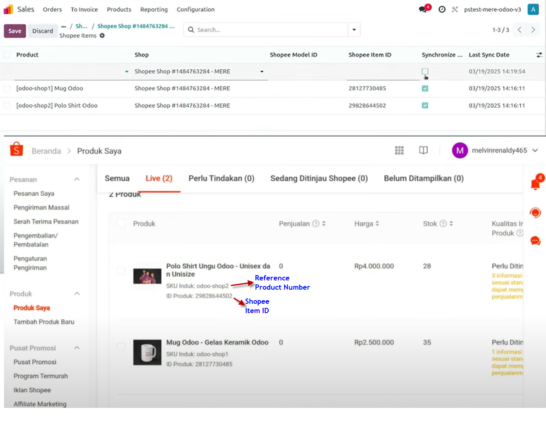
Task: Go to Beranda breadcrumb link
Action: [46, 151]
